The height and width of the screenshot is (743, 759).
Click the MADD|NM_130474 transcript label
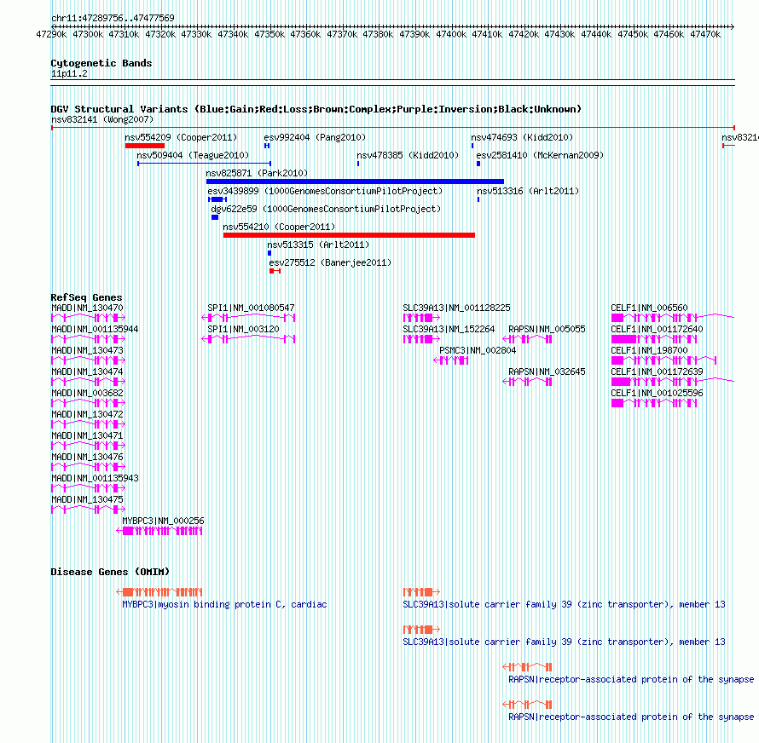tap(87, 371)
